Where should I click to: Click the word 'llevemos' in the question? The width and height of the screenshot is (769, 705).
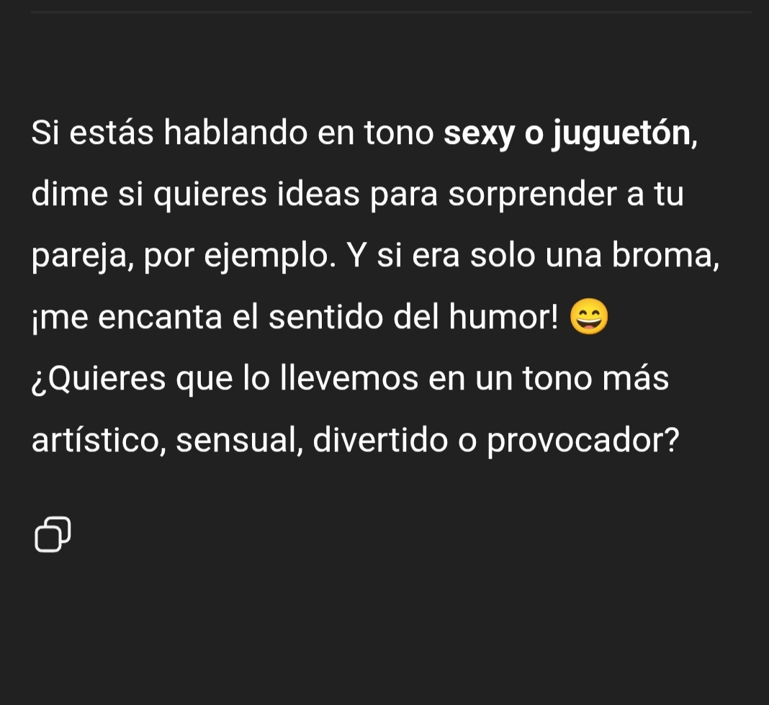[349, 378]
